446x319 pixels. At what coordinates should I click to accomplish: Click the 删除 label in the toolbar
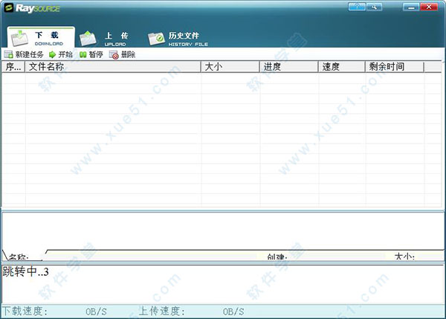[128, 54]
